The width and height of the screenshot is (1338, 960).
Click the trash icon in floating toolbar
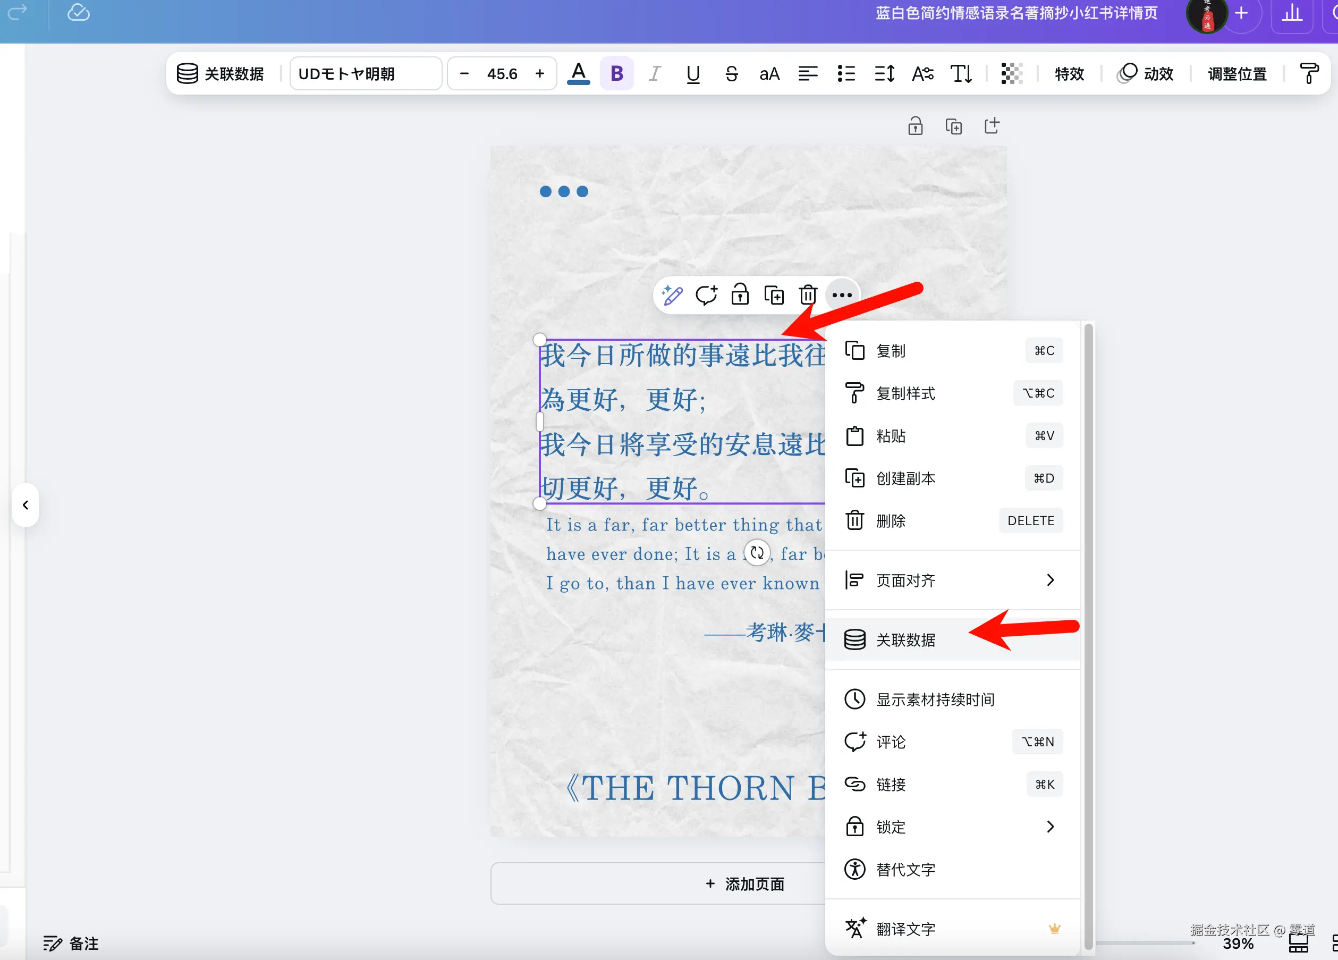808,294
